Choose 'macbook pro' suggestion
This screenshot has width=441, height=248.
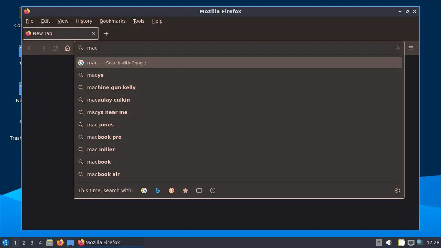(239, 137)
